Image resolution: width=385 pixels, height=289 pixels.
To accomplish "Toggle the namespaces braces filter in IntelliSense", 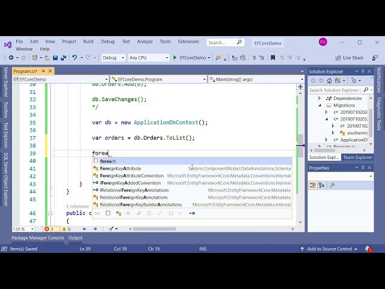I will 171,213.
